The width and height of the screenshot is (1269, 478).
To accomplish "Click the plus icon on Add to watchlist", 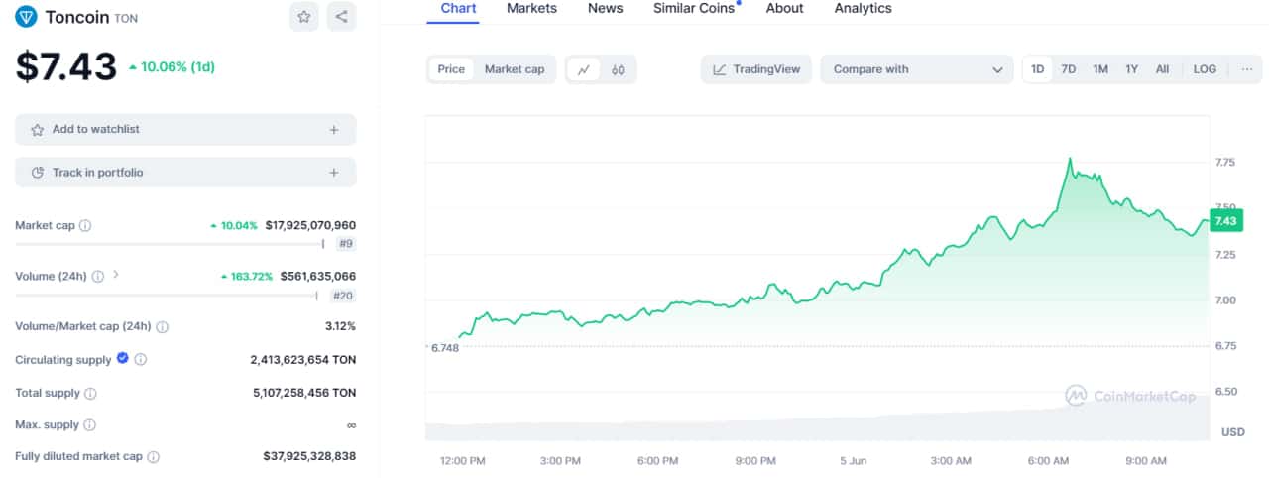I will click(x=334, y=130).
